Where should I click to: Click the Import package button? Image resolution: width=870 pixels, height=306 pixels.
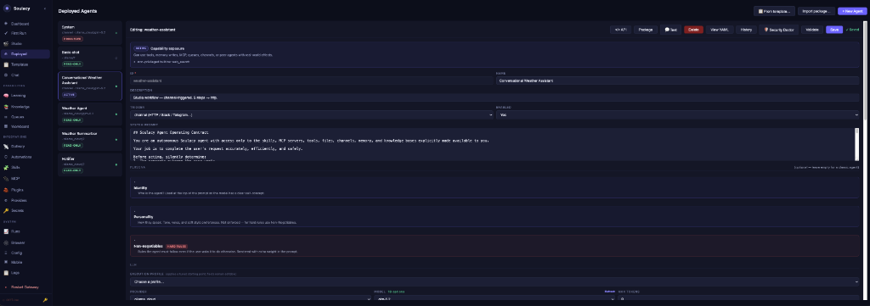(x=816, y=11)
